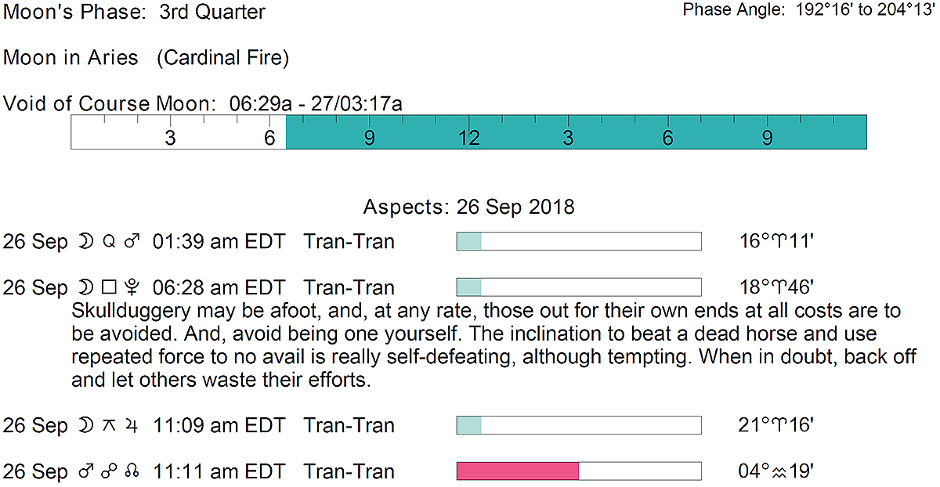Click the teal Void of Course timeline region
The width and height of the screenshot is (940, 487).
(x=576, y=132)
